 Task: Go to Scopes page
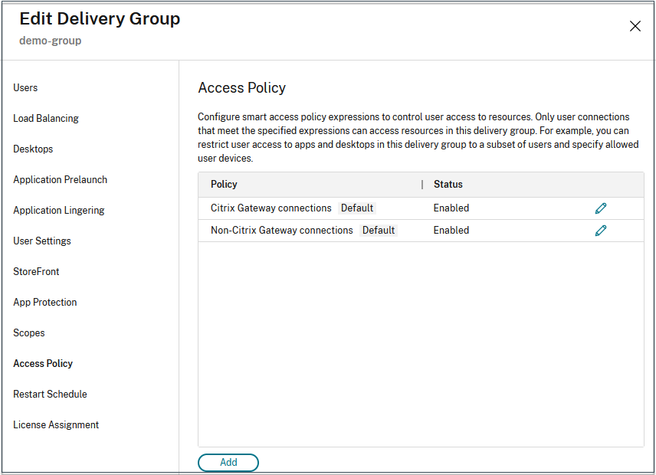[x=29, y=333]
